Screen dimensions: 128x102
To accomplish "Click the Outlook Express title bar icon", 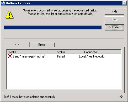I will (x=3, y=3).
